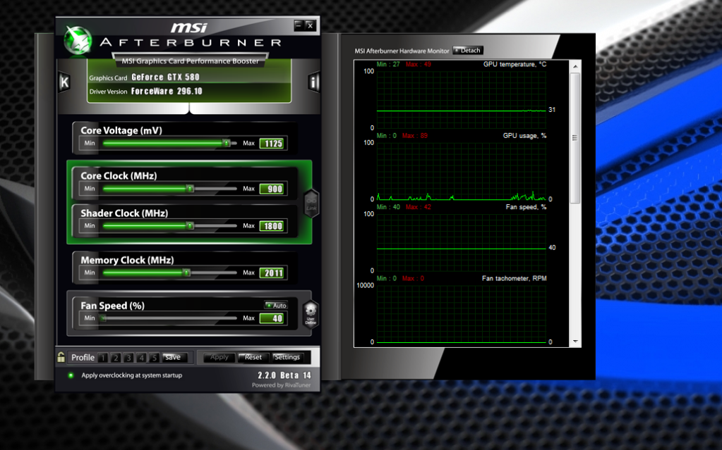
Task: Select profile slot 5
Action: [155, 358]
